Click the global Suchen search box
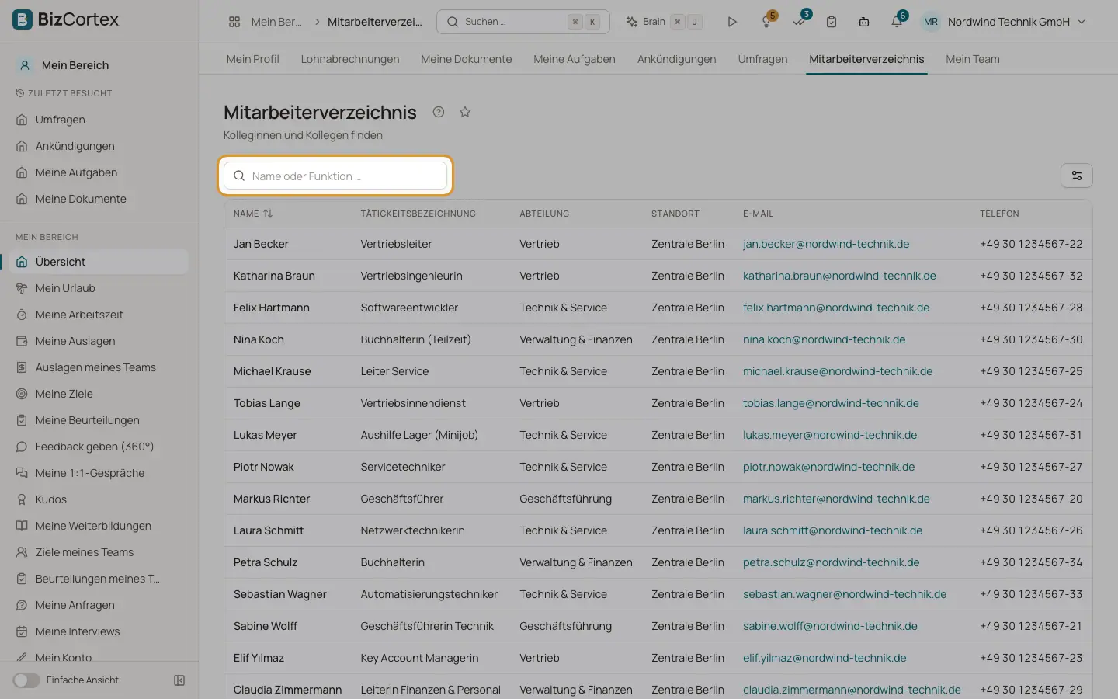1118x699 pixels. [x=523, y=22]
